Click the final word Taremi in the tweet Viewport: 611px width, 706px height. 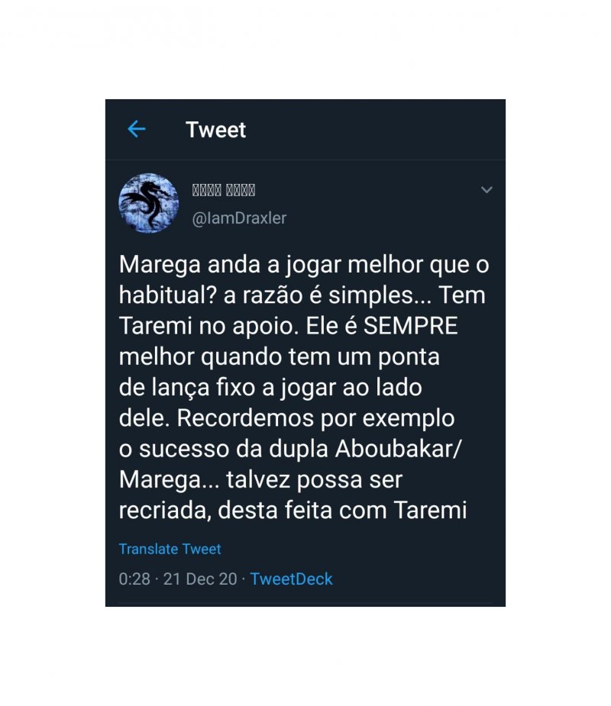430,511
